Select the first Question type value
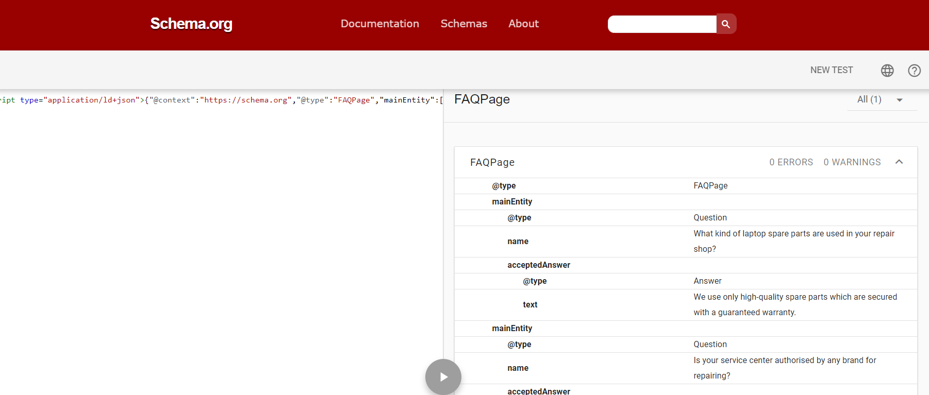 click(x=710, y=218)
